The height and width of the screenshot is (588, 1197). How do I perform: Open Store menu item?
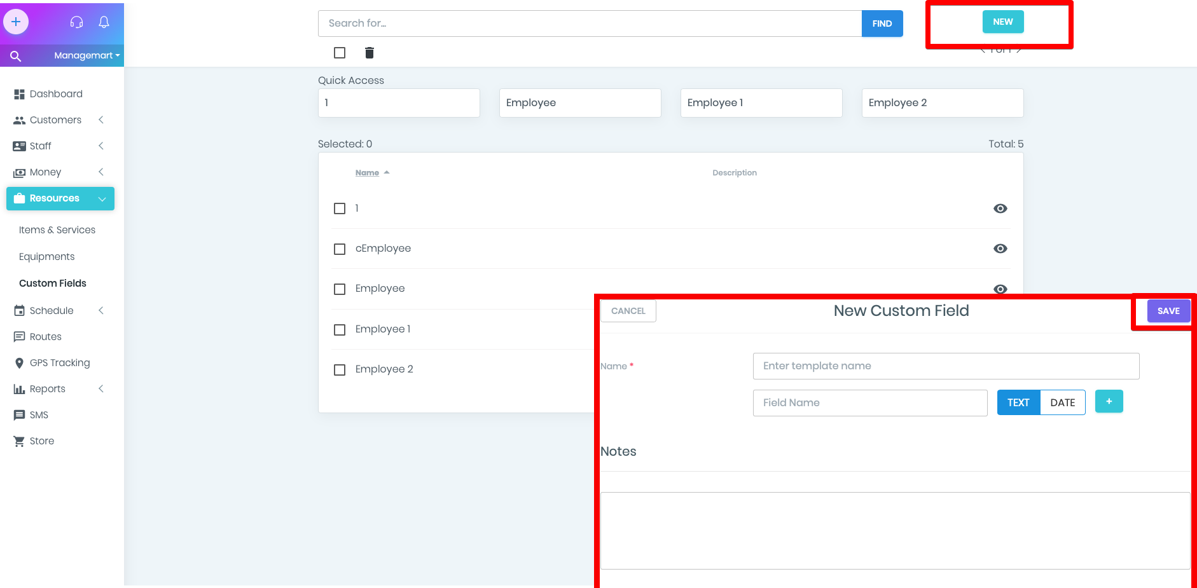(42, 441)
